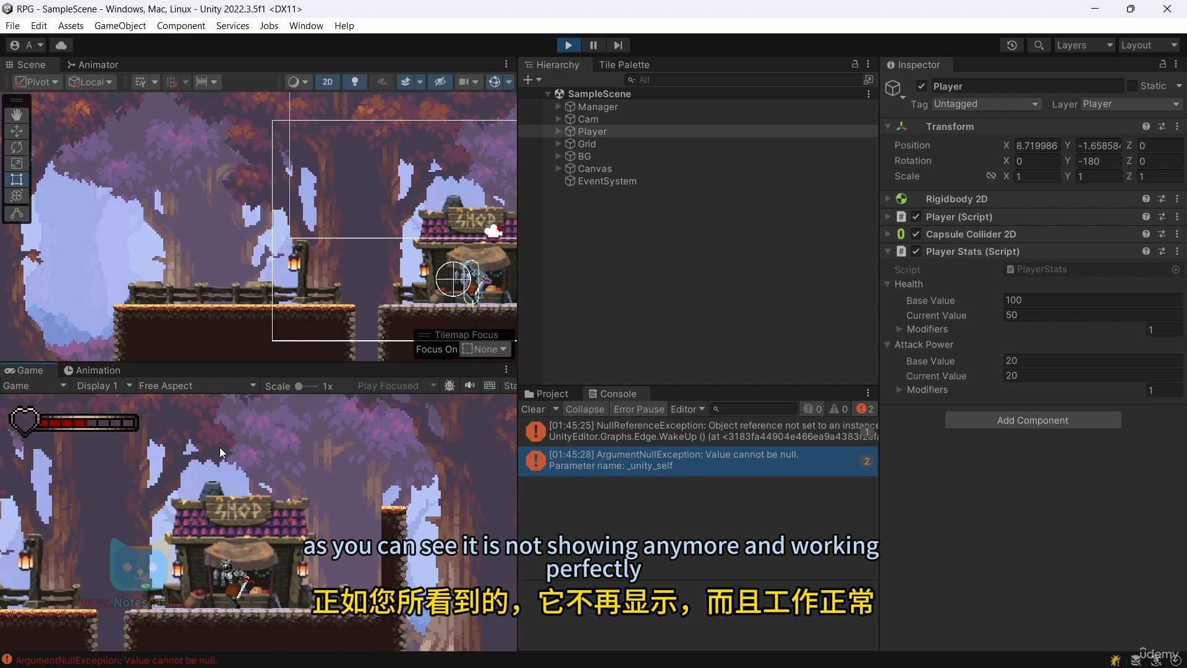Toggle Game view gizmos bug icon
1187x668 pixels.
tap(449, 385)
